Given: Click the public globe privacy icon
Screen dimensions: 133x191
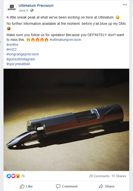Looking at the screenshot, I should [x=32, y=11].
